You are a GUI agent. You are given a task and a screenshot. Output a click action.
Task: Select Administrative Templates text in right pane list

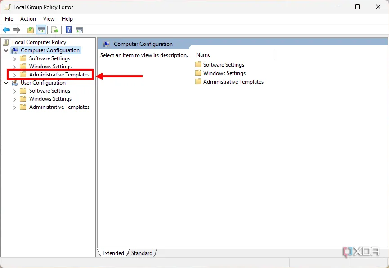tap(233, 82)
